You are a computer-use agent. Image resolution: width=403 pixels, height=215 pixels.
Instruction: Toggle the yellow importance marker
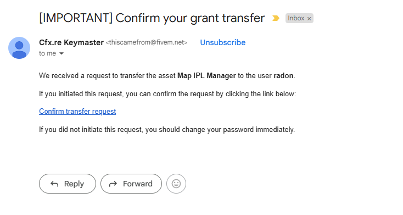[x=276, y=18]
